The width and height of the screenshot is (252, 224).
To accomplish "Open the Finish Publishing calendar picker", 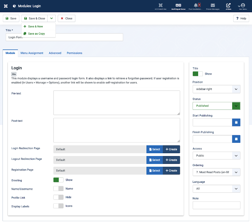I will pyautogui.click(x=236, y=139).
